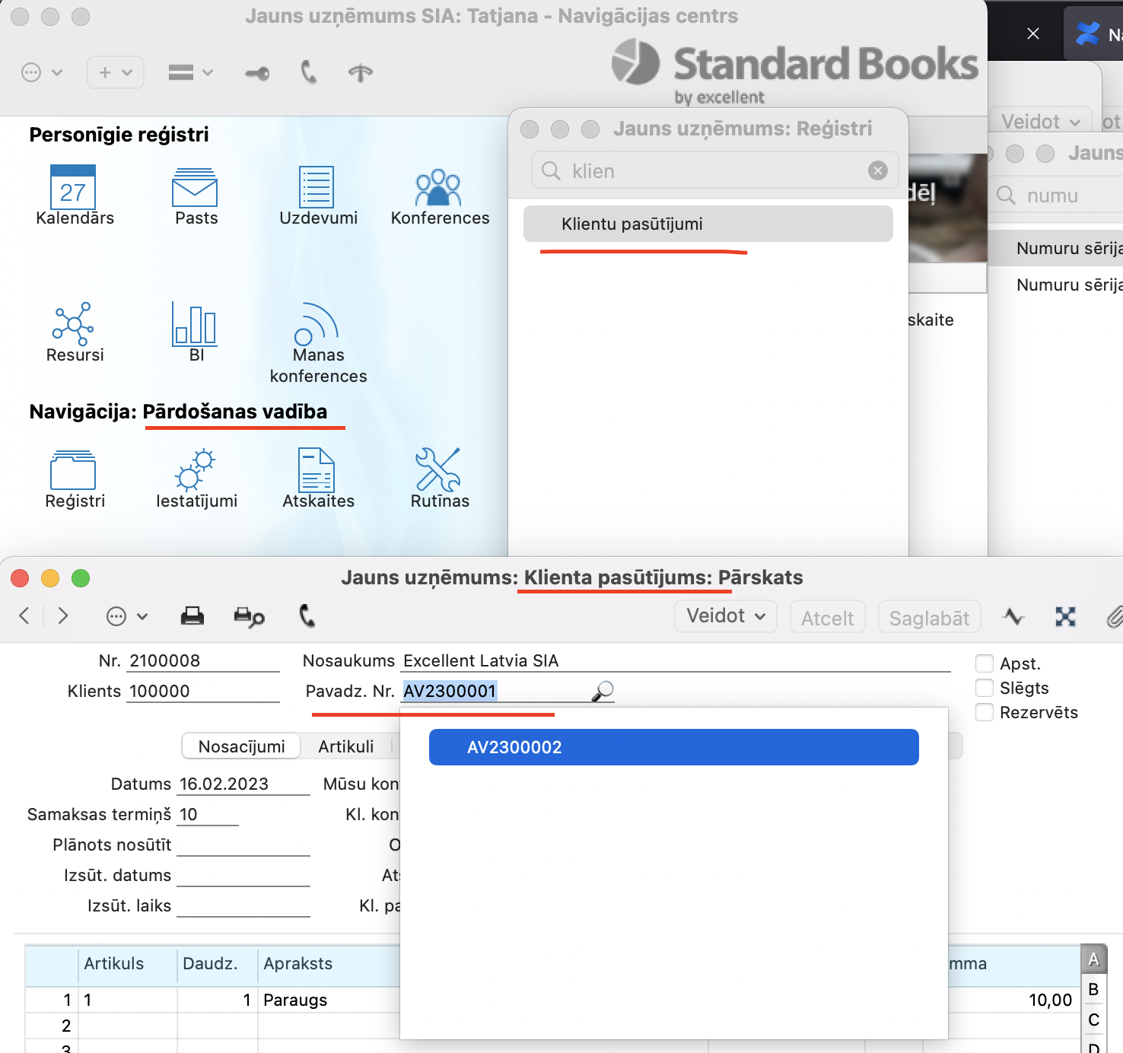This screenshot has height=1053, width=1123.
Task: Open the plus button dropdown in Navigation centre
Action: click(x=116, y=72)
